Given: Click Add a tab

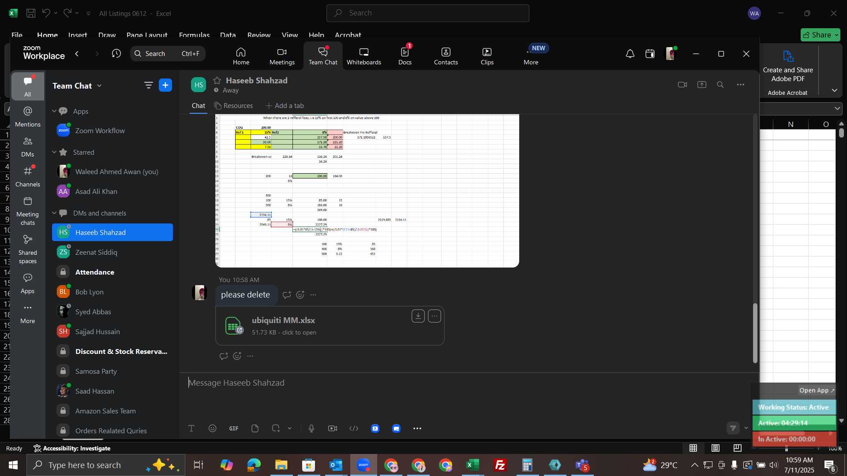Looking at the screenshot, I should tap(285, 106).
